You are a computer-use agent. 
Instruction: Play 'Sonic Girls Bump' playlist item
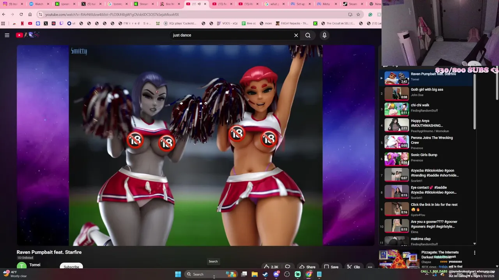click(x=427, y=159)
